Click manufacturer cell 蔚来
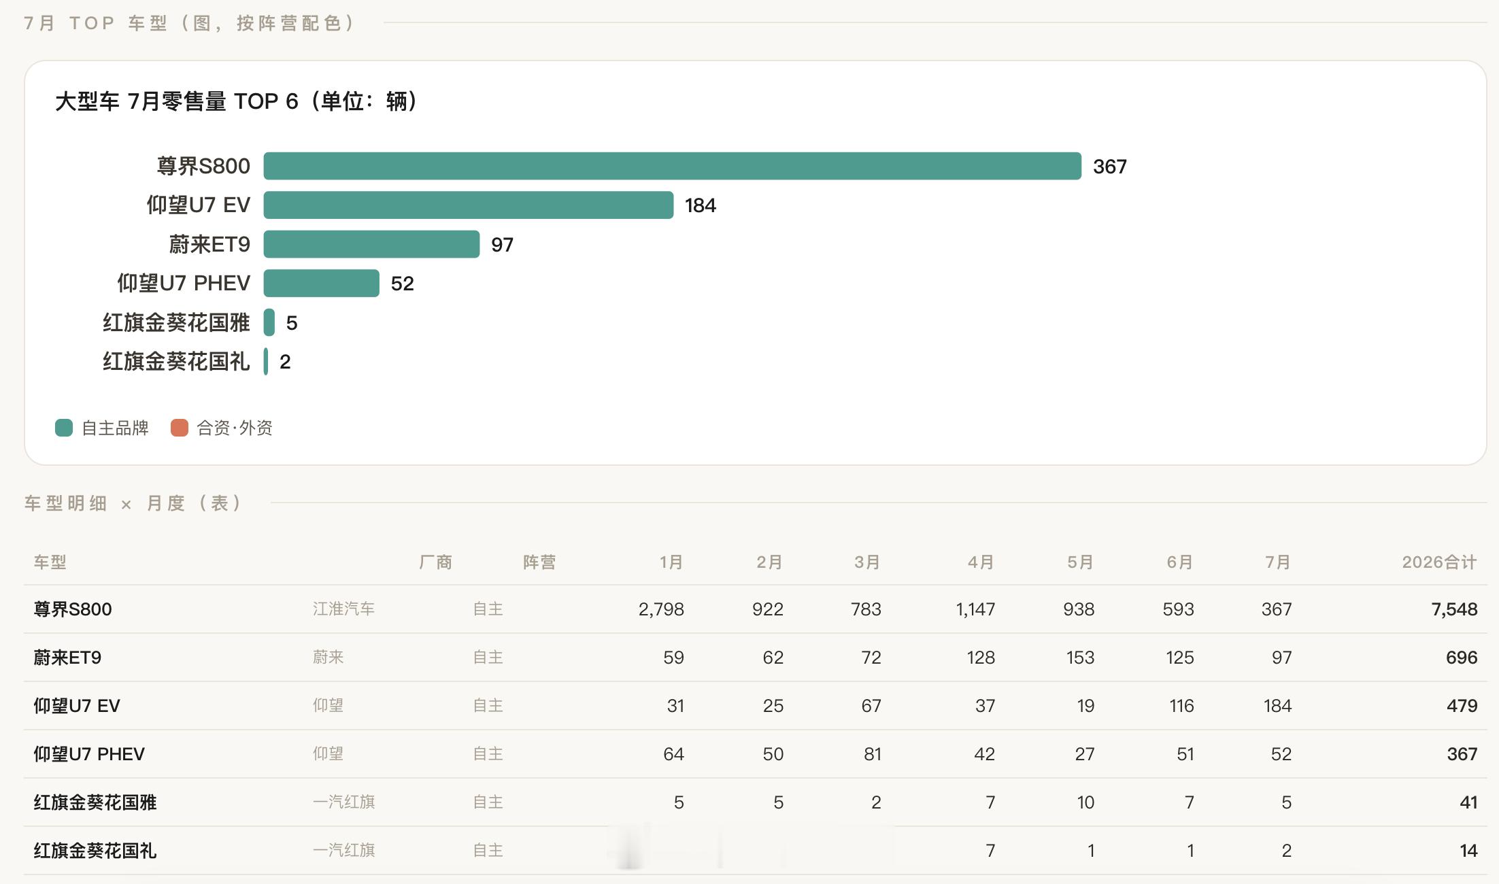1499x884 pixels. click(329, 657)
